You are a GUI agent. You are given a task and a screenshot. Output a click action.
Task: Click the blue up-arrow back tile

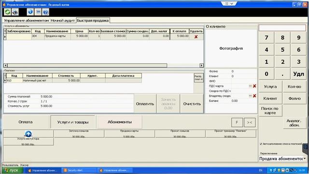pos(28,134)
